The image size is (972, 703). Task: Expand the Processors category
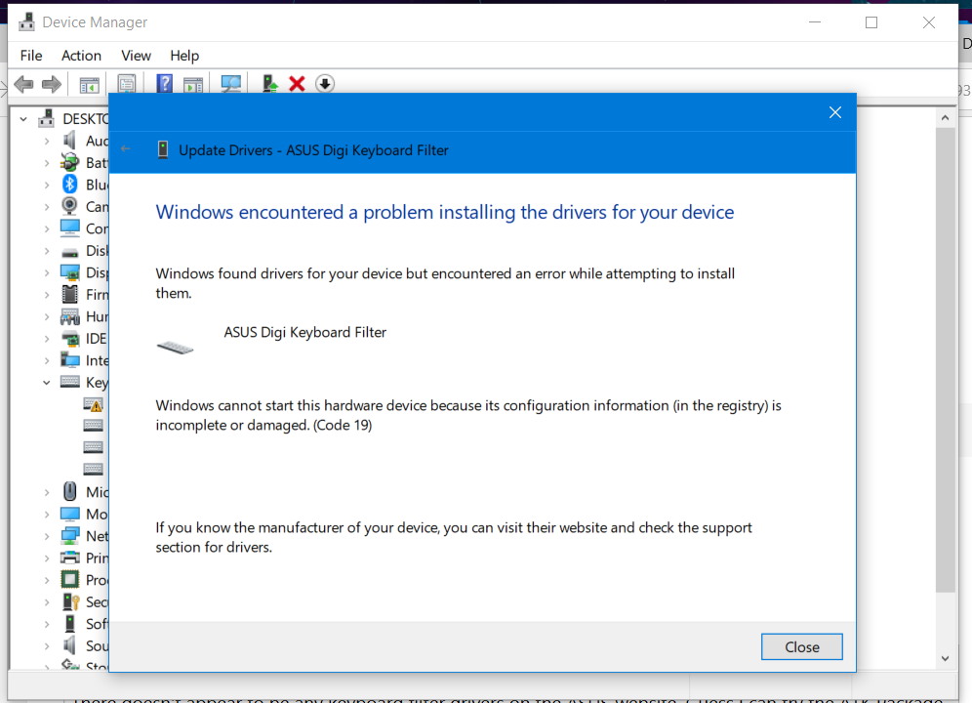pos(47,580)
